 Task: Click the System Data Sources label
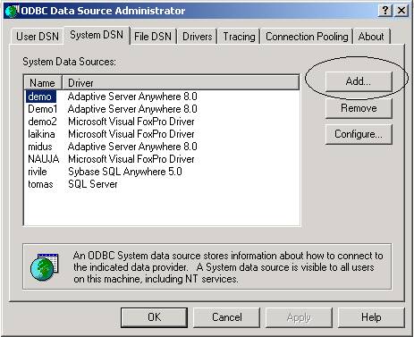69,62
